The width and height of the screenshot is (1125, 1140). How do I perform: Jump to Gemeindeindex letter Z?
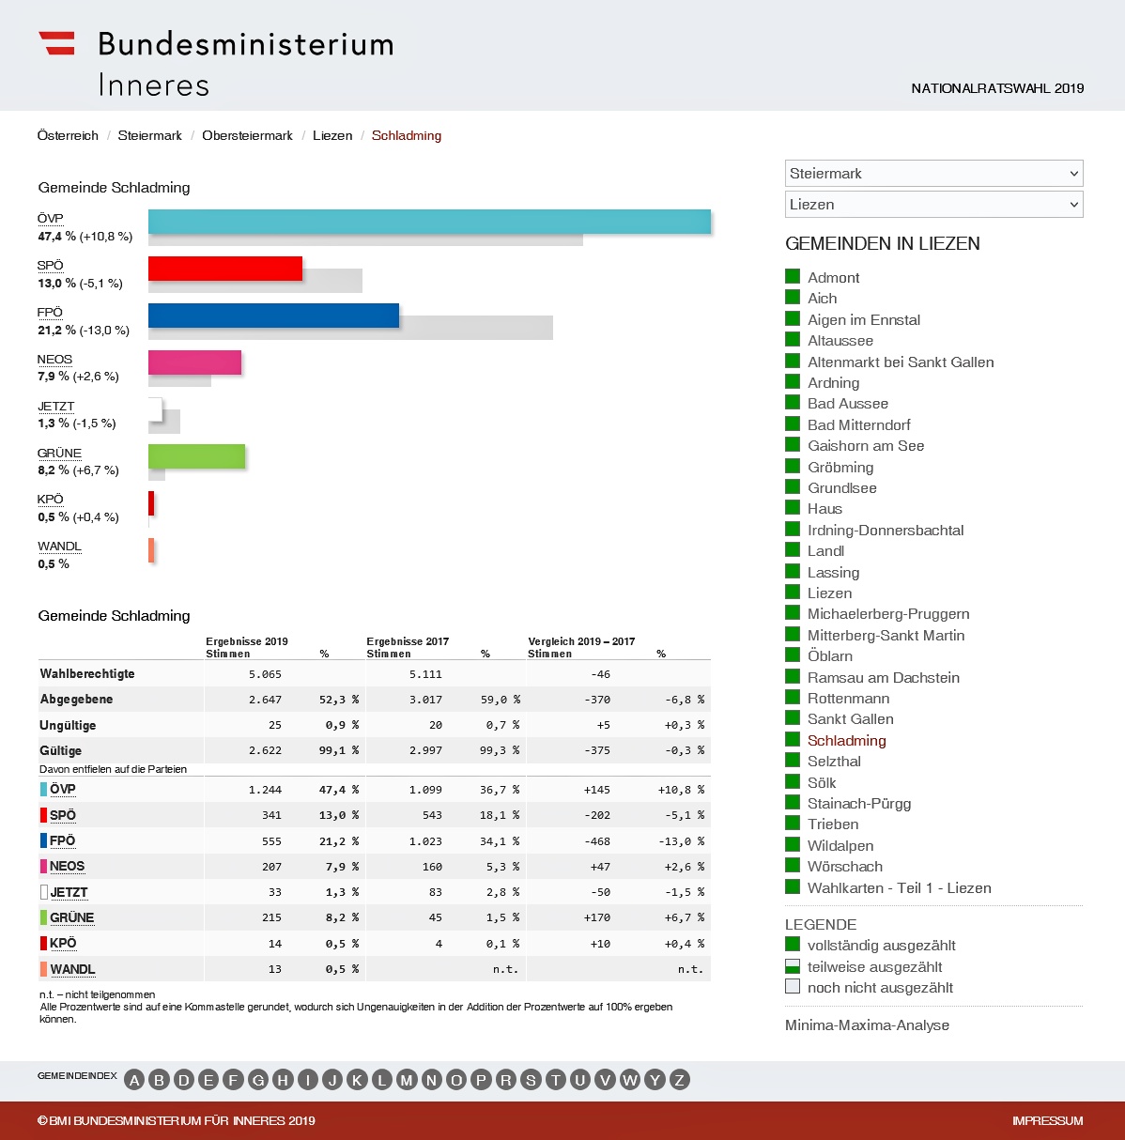click(x=679, y=1080)
